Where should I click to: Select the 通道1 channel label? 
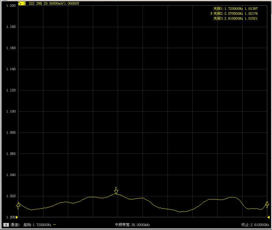pyautogui.click(x=15, y=225)
